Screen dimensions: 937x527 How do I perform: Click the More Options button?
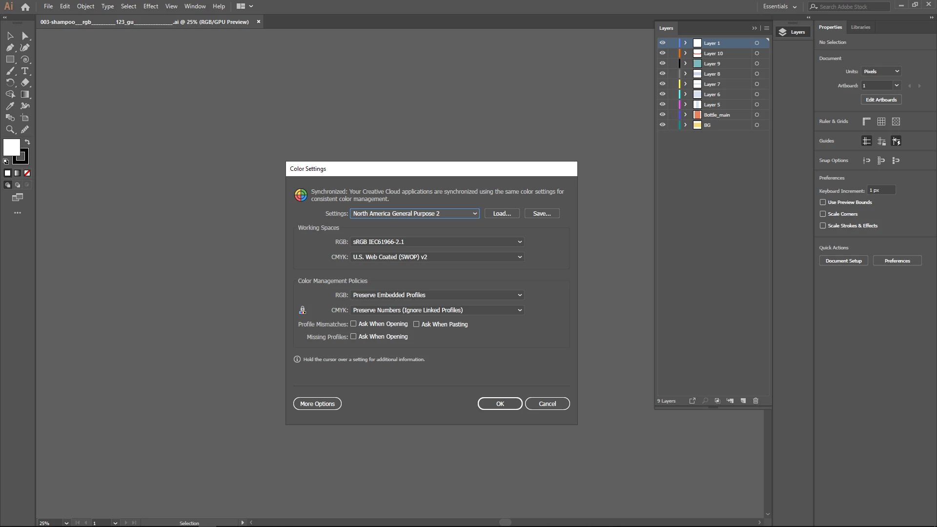317,404
